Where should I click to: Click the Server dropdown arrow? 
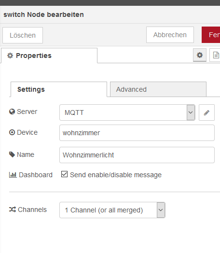(191, 112)
